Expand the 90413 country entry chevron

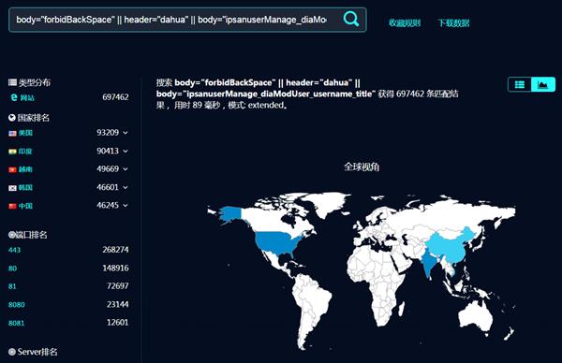coord(126,151)
